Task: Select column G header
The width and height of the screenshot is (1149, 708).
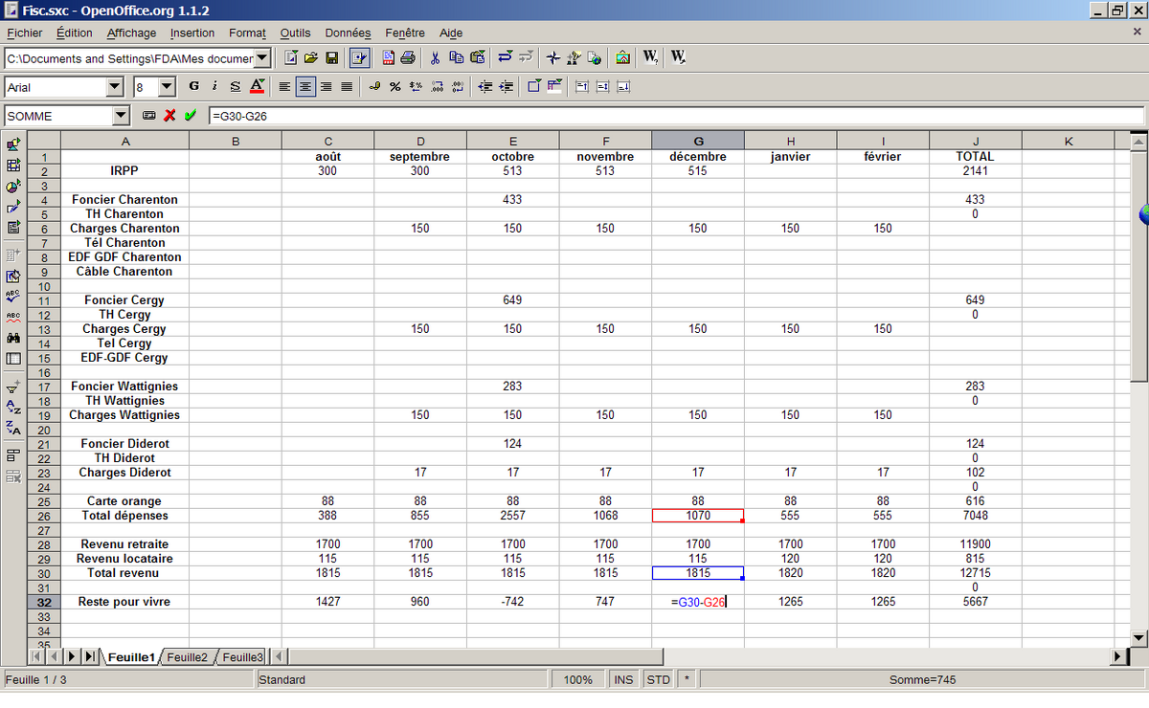Action: coord(698,142)
